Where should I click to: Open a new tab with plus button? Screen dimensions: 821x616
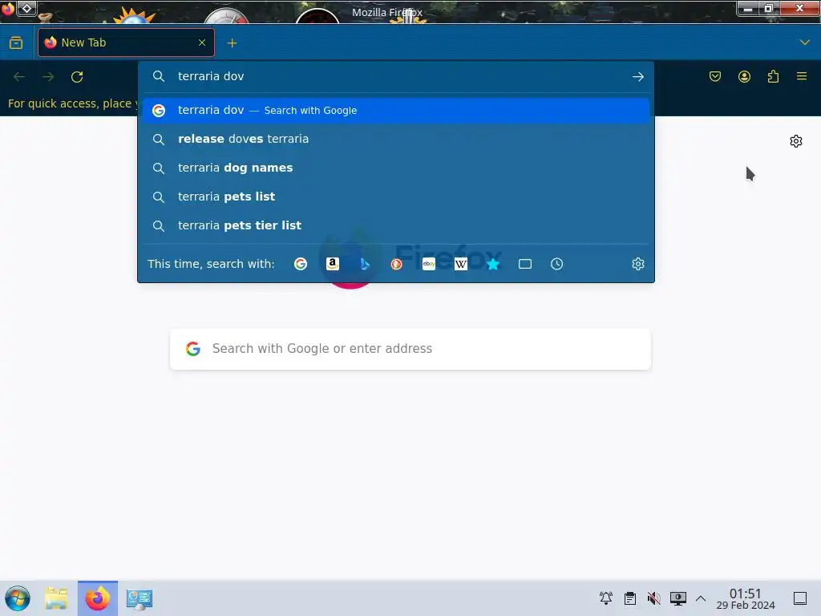[232, 43]
